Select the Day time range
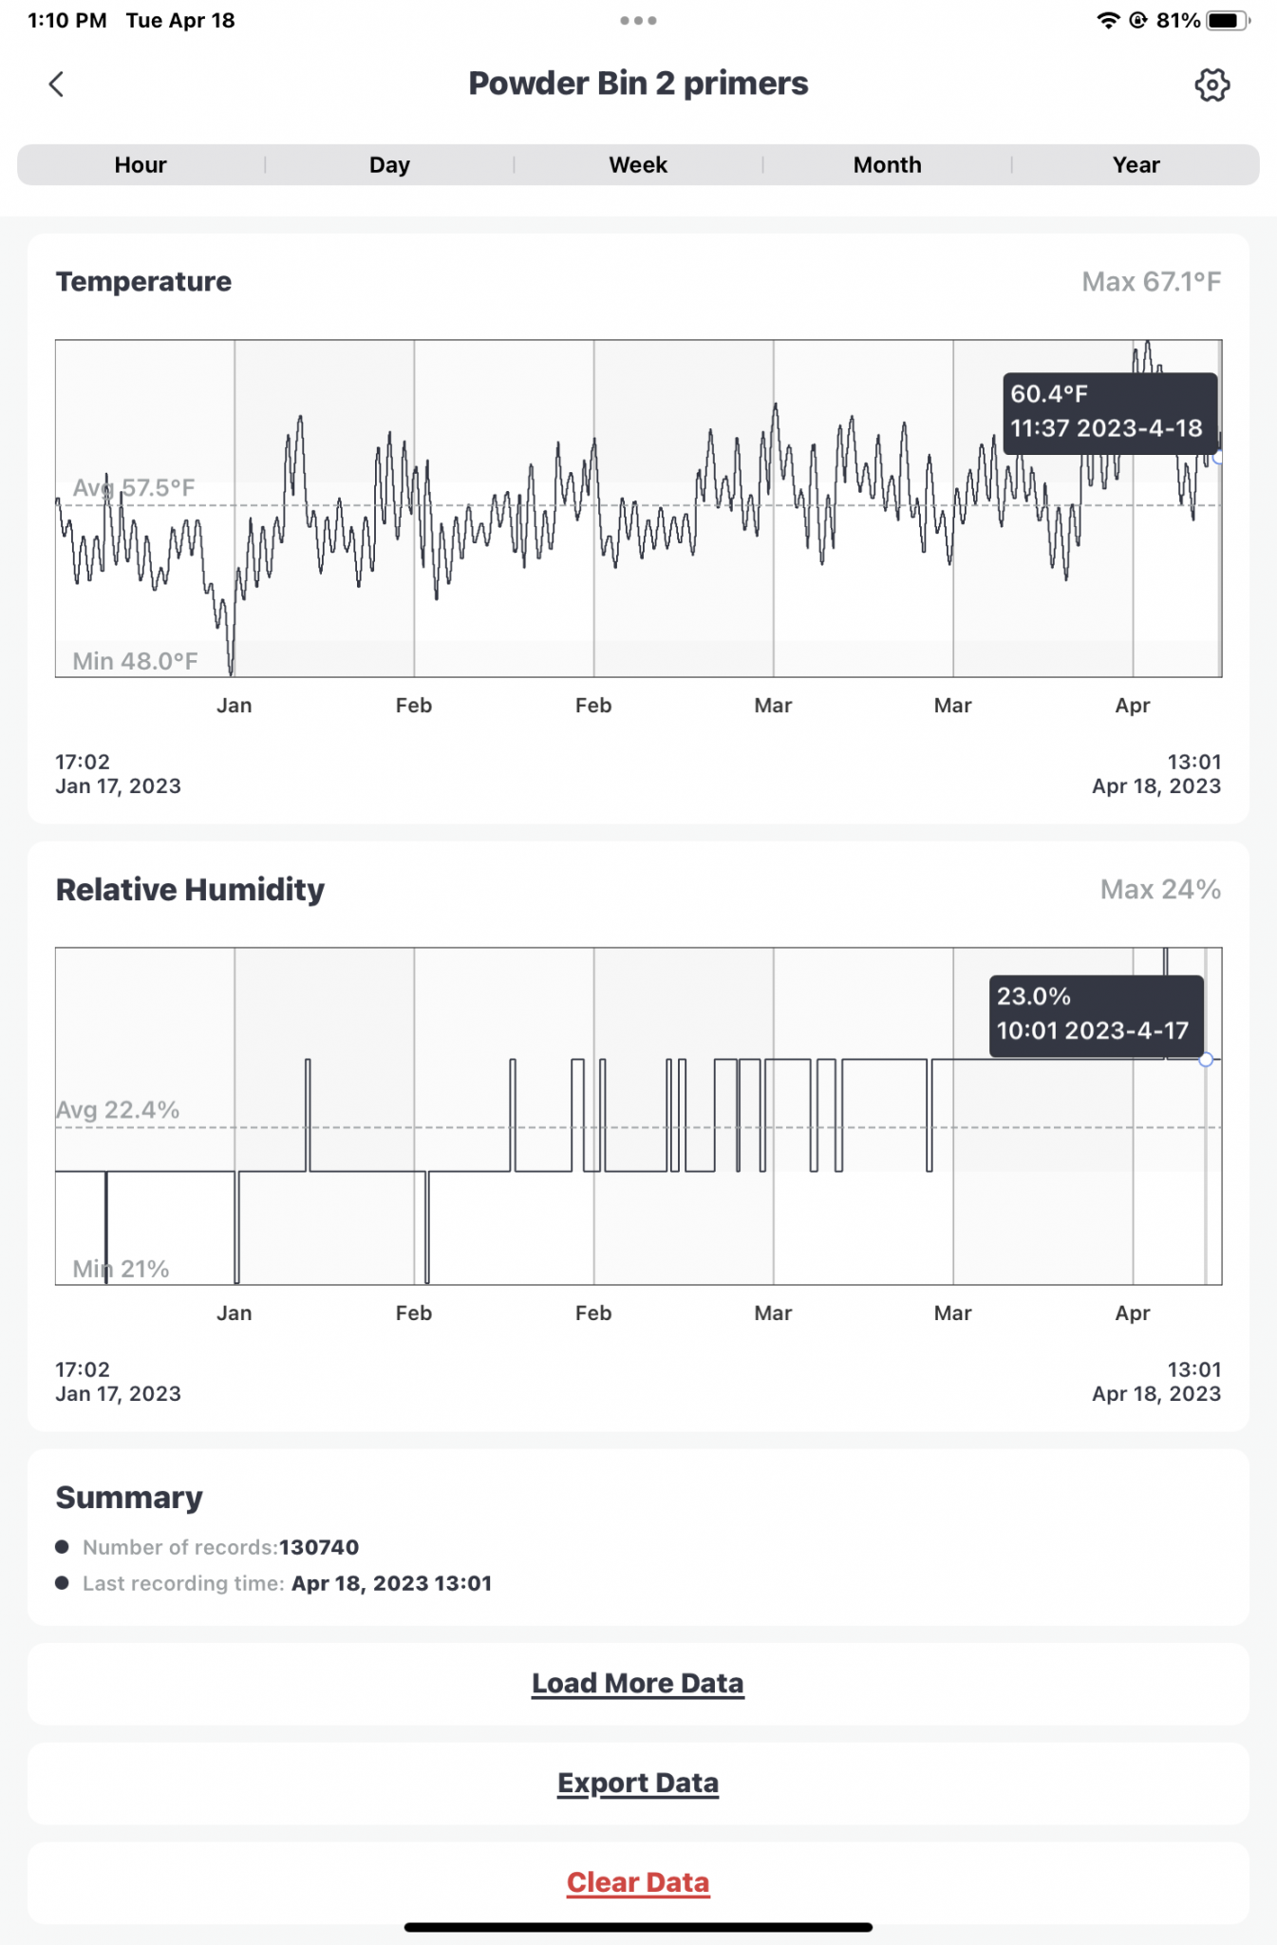Screen dimensions: 1277x1945 389,164
